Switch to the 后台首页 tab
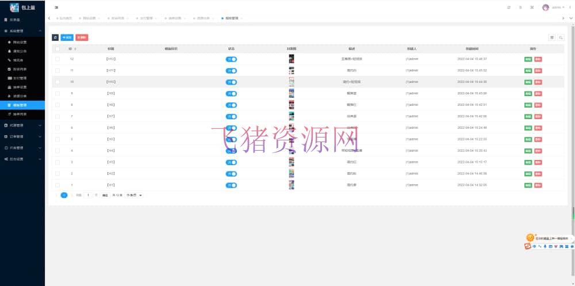 coord(66,18)
